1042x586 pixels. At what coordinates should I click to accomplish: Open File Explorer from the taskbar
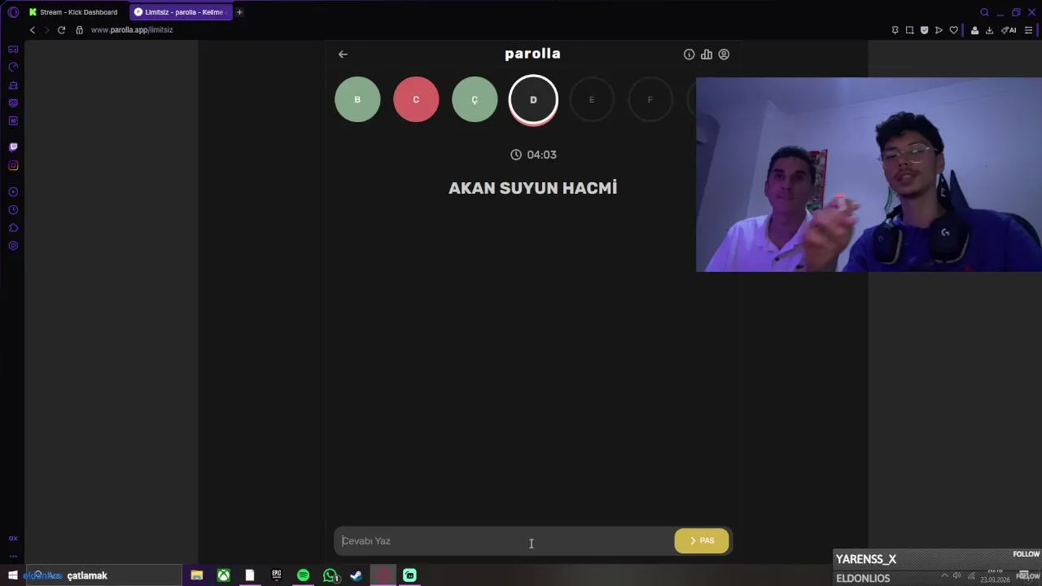click(x=196, y=575)
